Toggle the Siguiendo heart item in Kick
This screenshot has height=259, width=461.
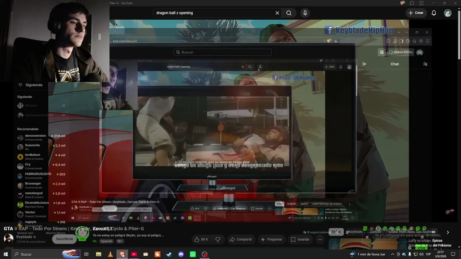coord(30,85)
